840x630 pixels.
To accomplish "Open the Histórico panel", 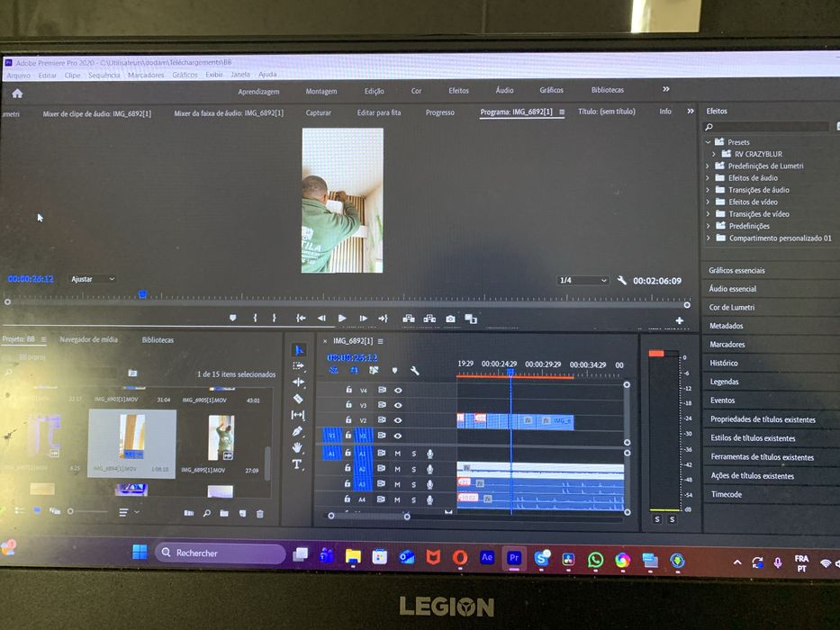I will click(724, 364).
